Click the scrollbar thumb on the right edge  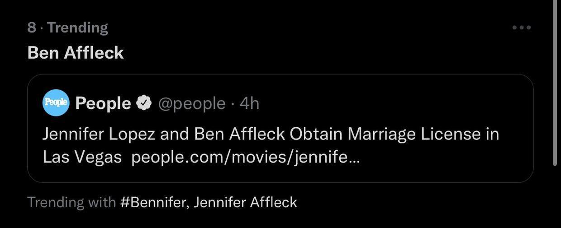tap(555, 81)
